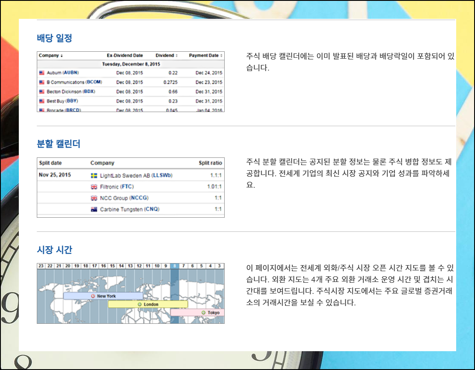The width and height of the screenshot is (475, 370).
Task: Click the UK flag beside NCC Group
Action: coord(94,198)
